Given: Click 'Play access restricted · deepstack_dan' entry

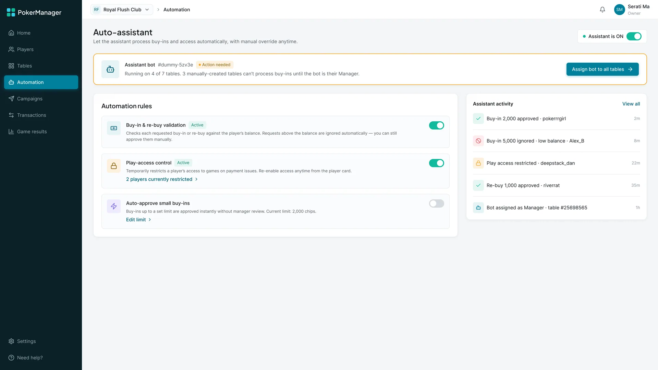Looking at the screenshot, I should (557, 163).
